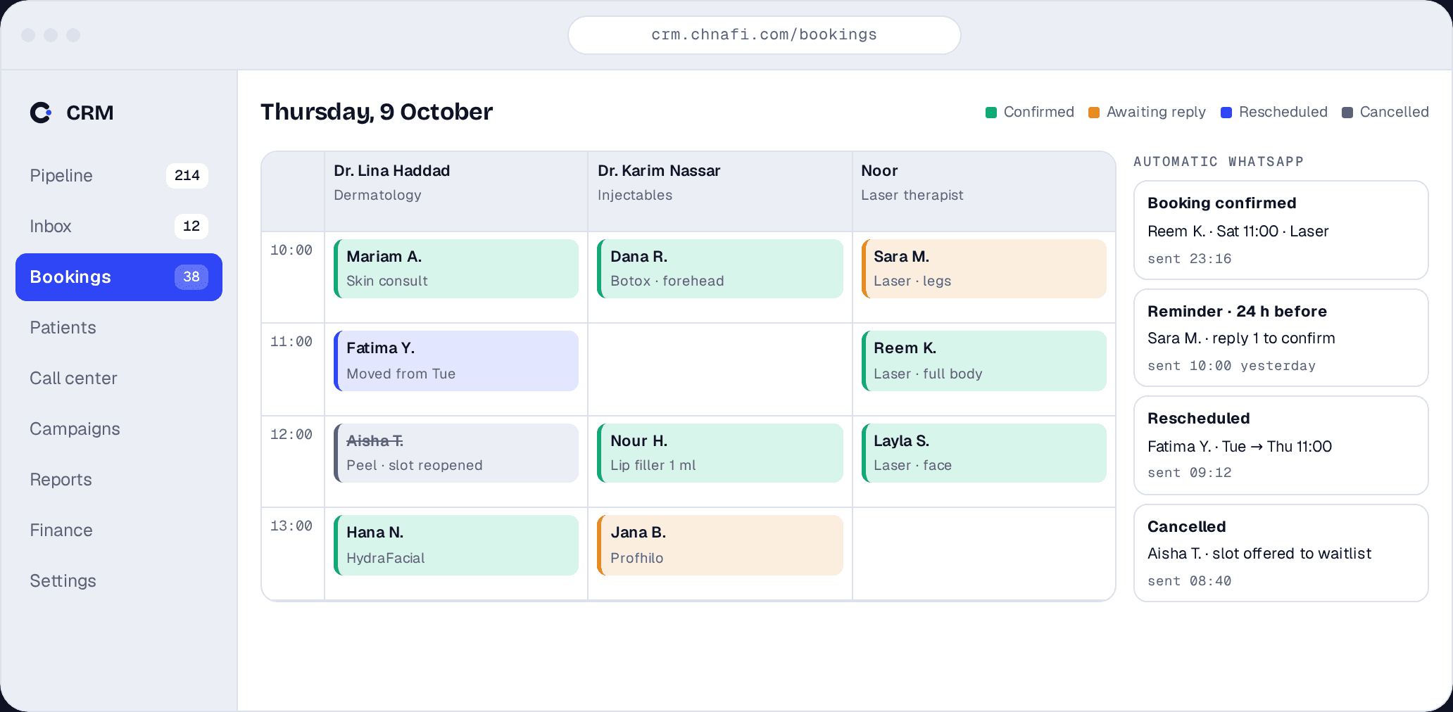Click the 12 Inbox count badge

pos(191,227)
